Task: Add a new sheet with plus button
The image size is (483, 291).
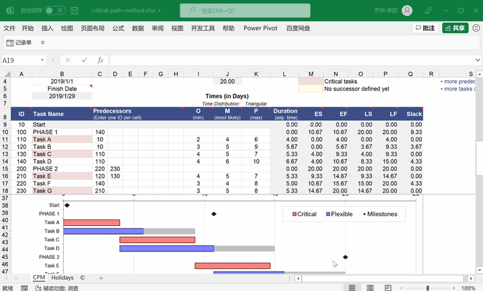Action: [101, 278]
